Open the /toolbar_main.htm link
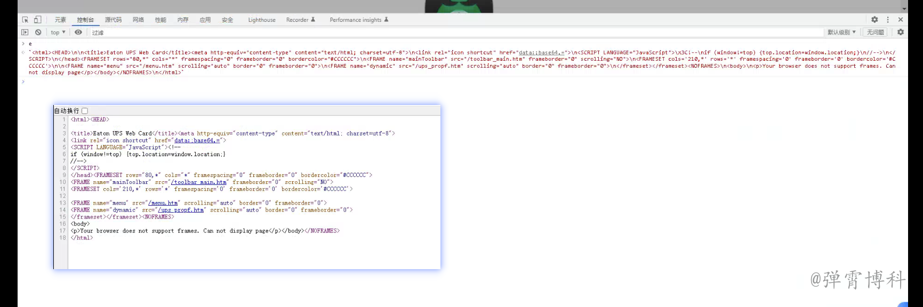This screenshot has height=307, width=923. click(x=198, y=182)
